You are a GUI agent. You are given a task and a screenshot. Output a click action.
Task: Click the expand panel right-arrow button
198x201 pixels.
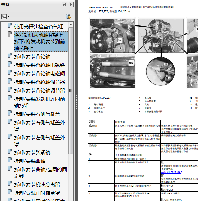tap(71, 5)
